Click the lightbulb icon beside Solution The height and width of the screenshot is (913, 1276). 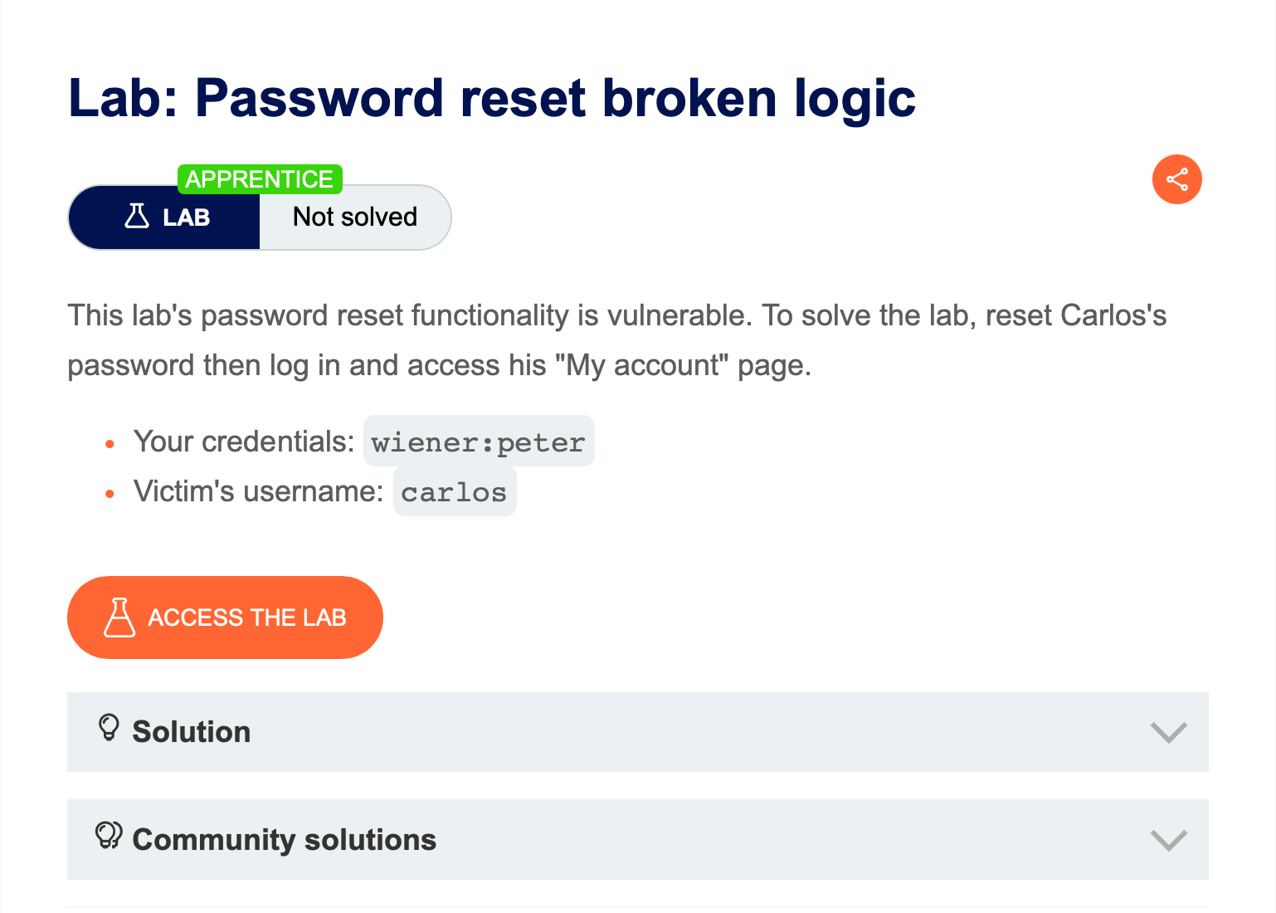(x=109, y=728)
